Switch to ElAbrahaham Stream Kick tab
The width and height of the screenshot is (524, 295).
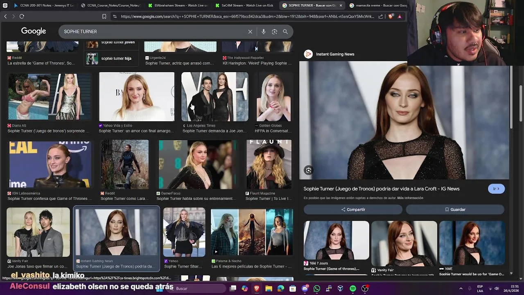pyautogui.click(x=177, y=5)
